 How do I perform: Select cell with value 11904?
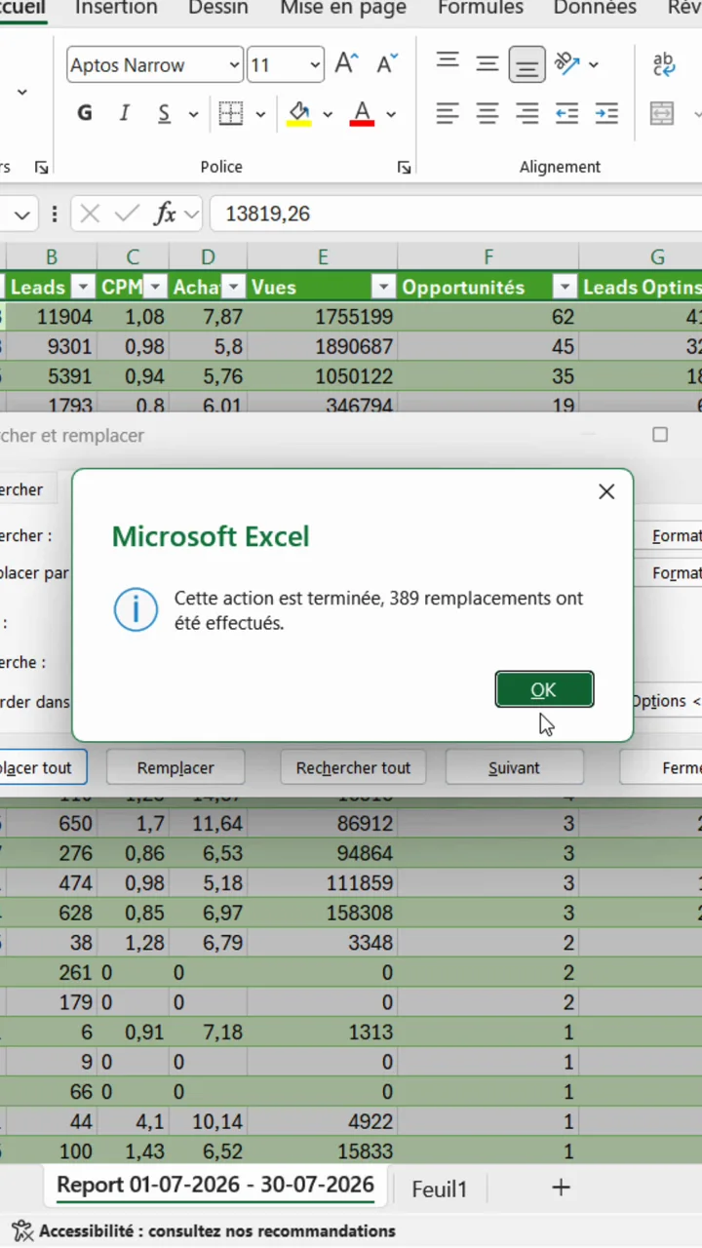[52, 317]
